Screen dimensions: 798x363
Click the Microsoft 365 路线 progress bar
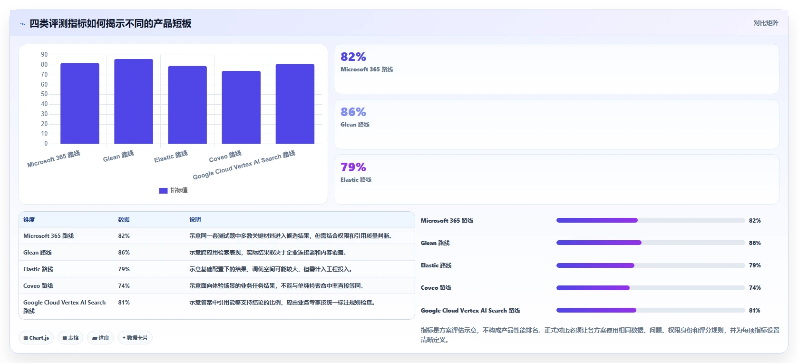click(651, 220)
